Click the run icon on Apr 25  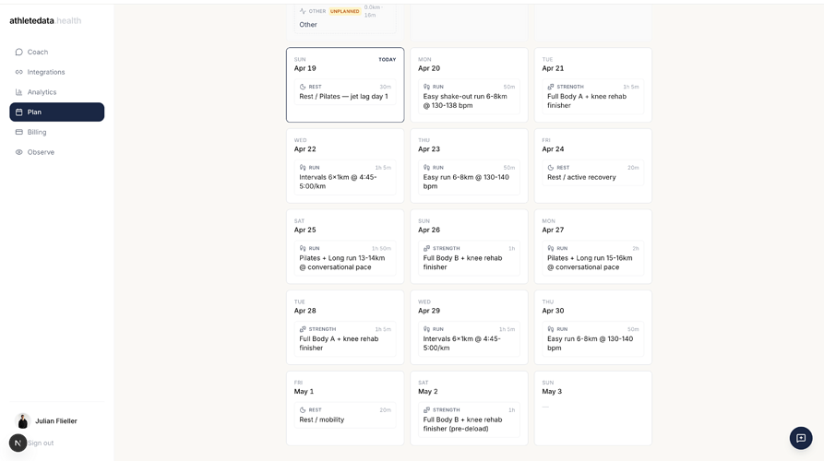pos(303,248)
